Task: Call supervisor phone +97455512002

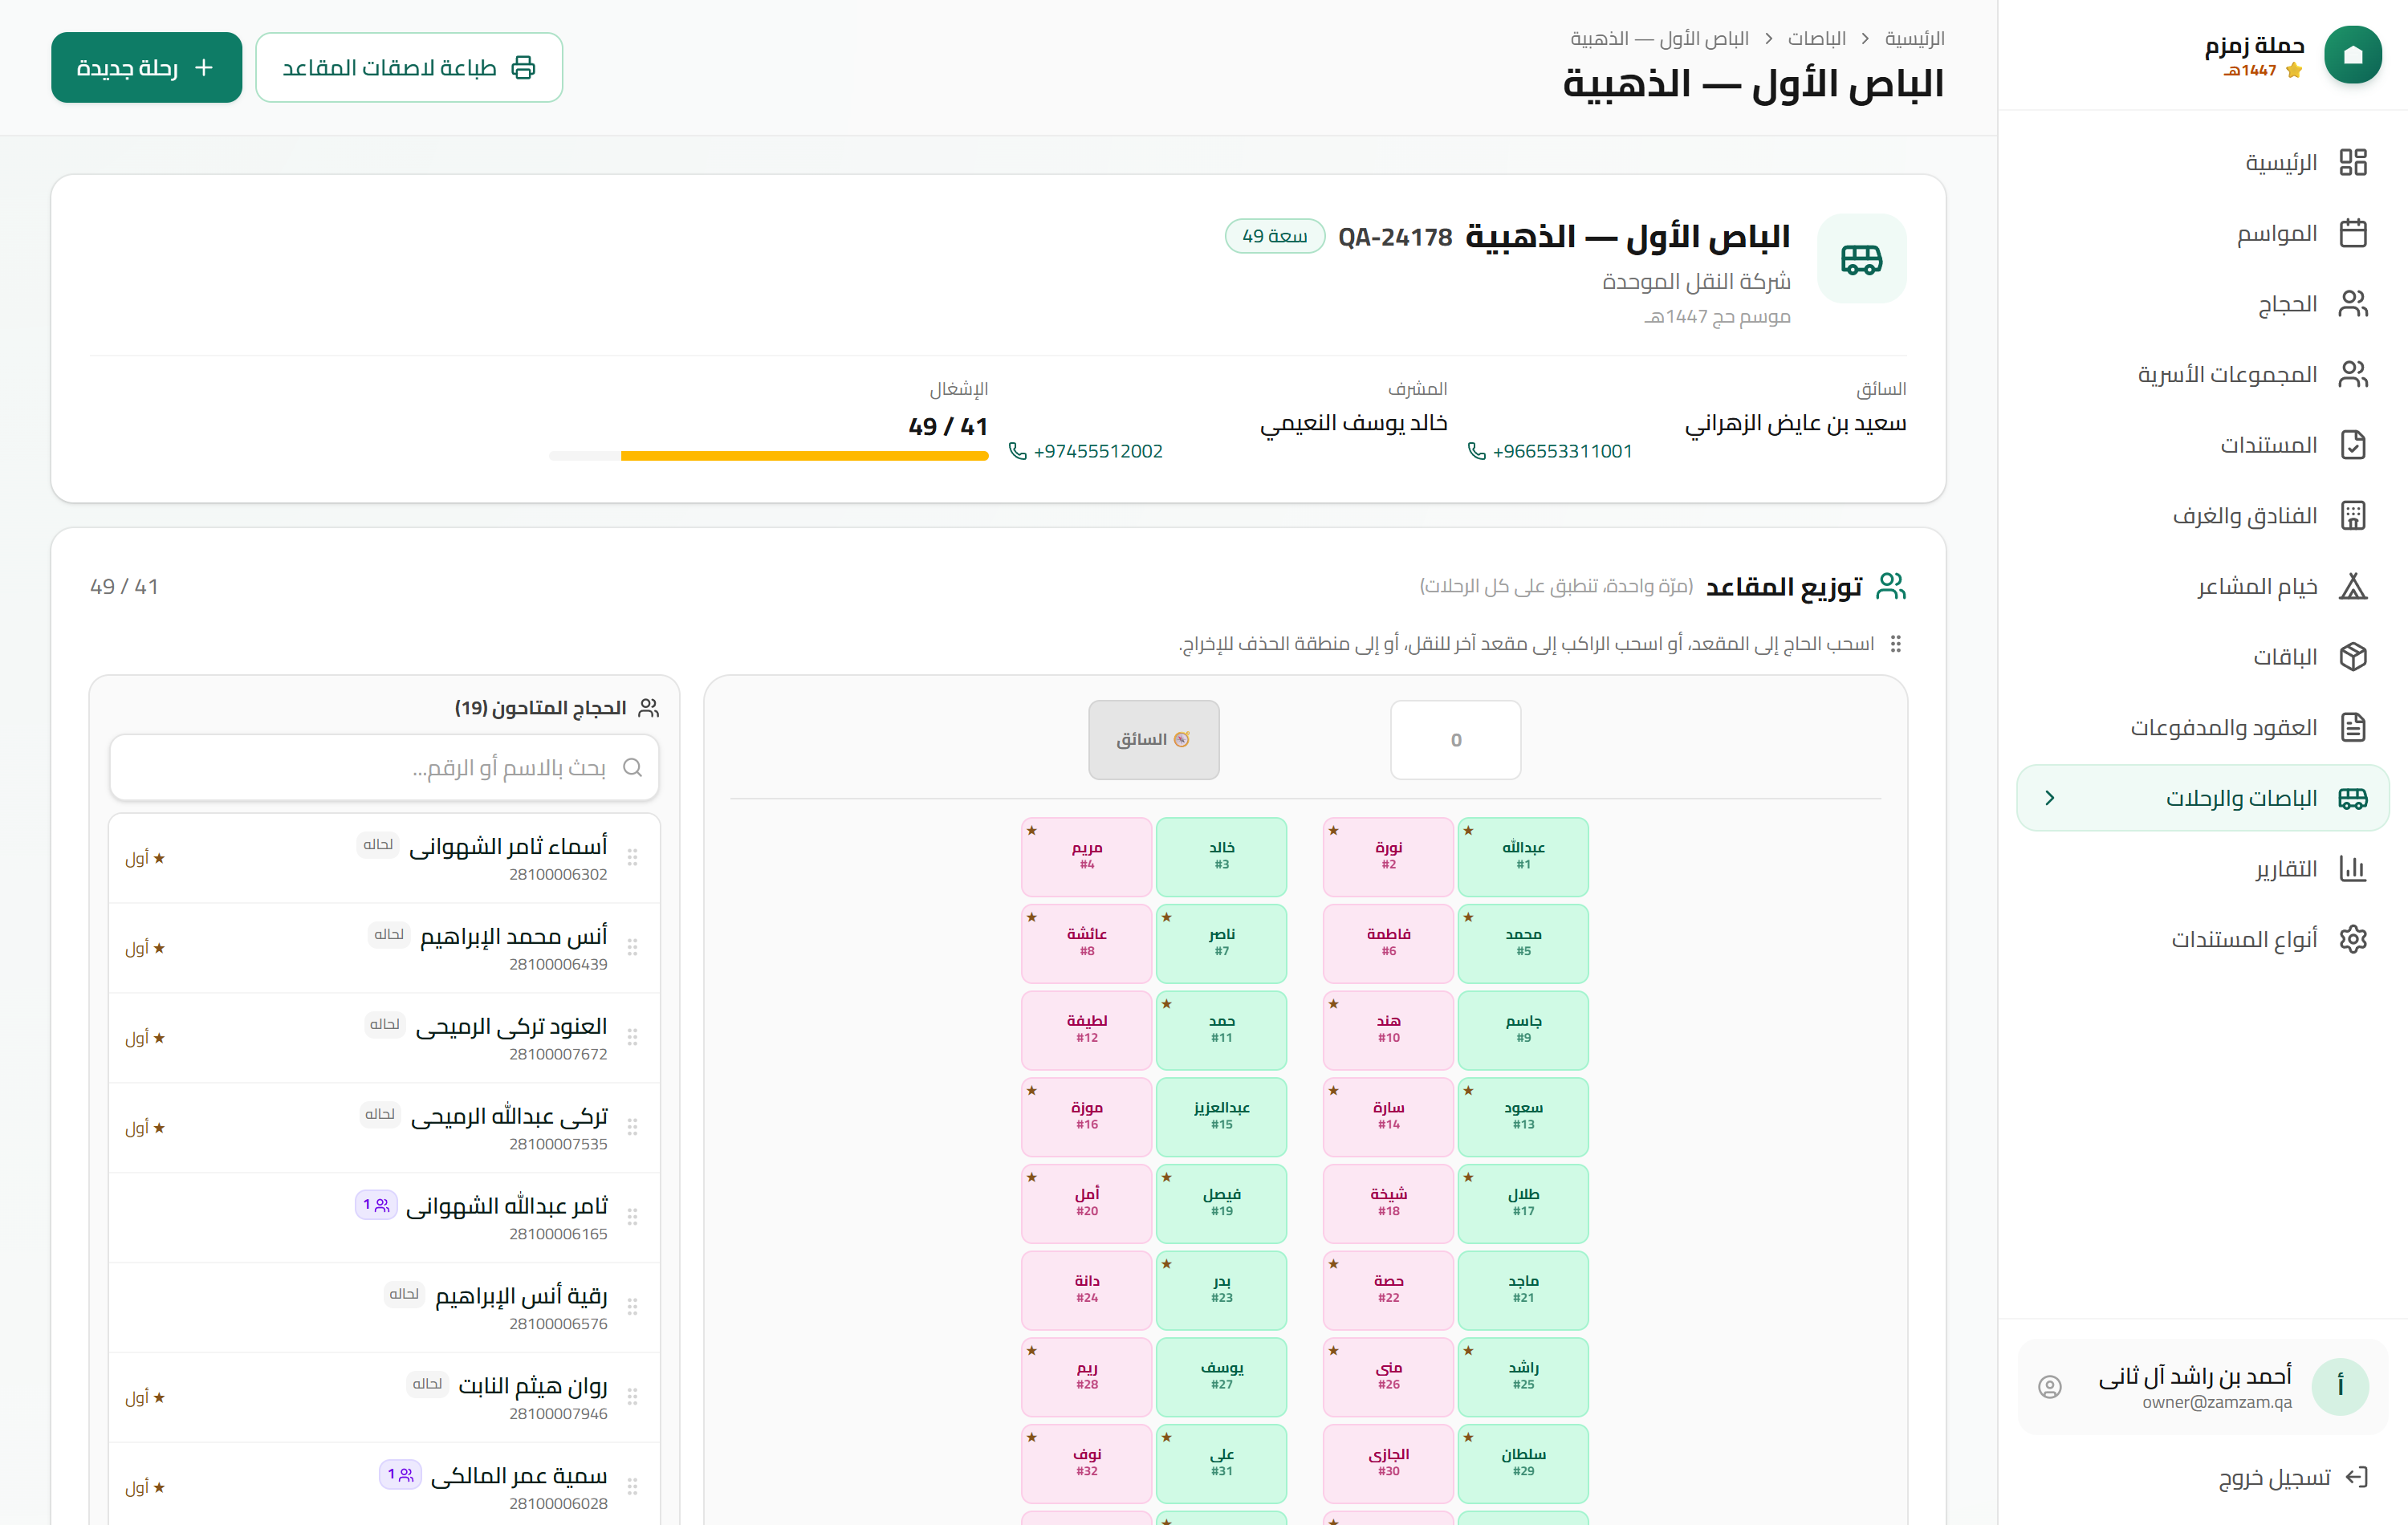Action: [1085, 451]
